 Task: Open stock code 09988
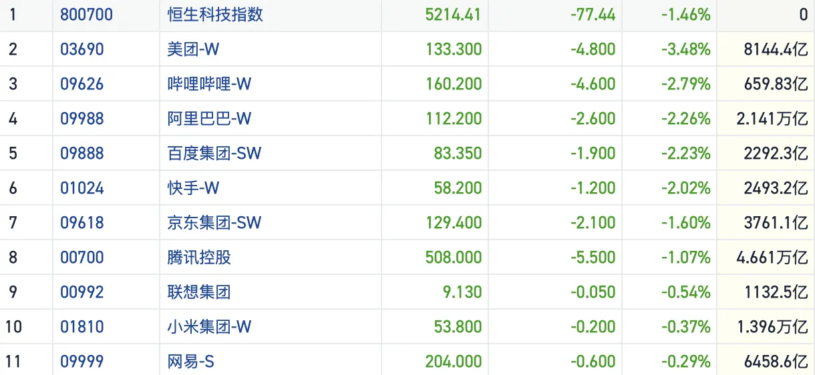click(x=82, y=119)
